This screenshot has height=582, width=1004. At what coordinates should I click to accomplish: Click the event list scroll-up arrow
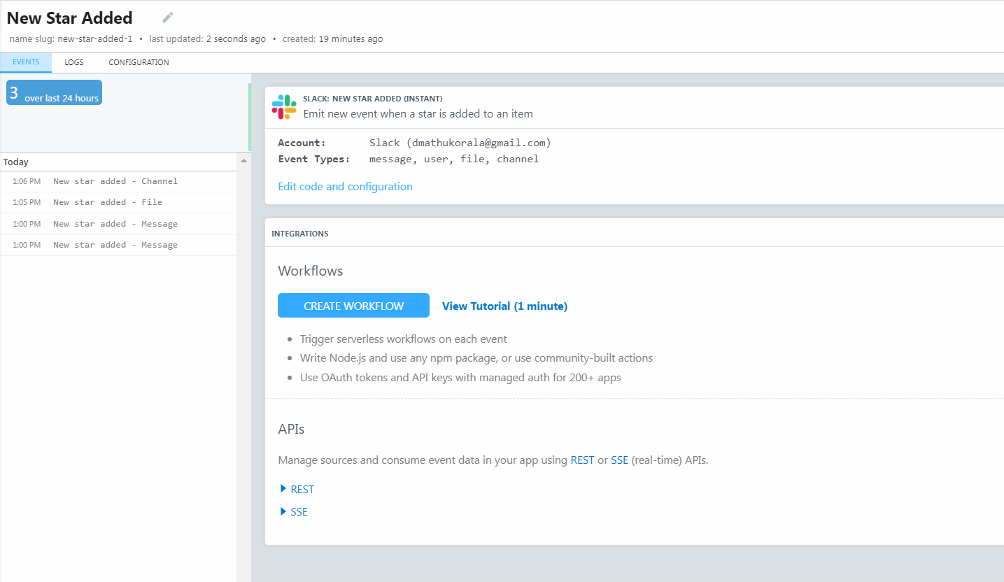tap(243, 162)
